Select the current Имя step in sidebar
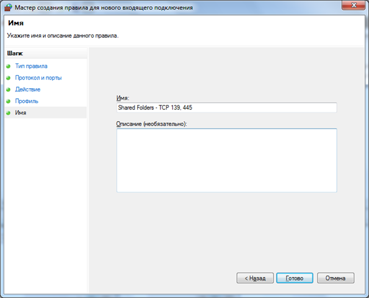 point(20,112)
